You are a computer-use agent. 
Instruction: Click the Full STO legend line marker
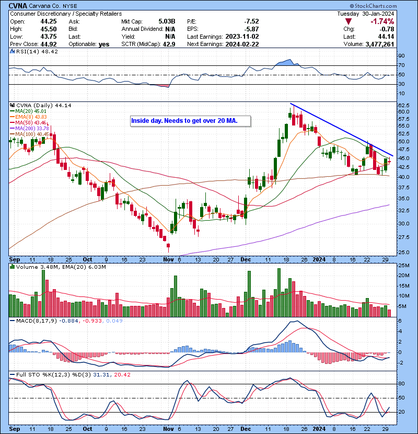tap(12, 374)
